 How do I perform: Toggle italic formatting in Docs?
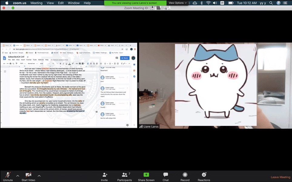(x=63, y=64)
